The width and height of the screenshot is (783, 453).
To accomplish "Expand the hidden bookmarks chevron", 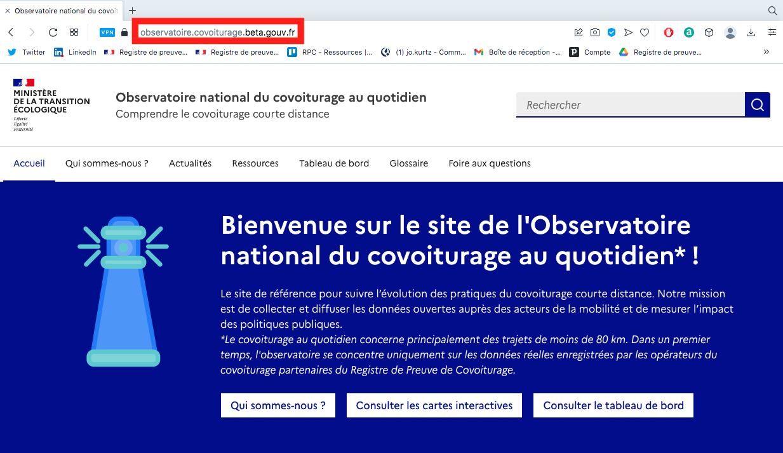I will (766, 52).
